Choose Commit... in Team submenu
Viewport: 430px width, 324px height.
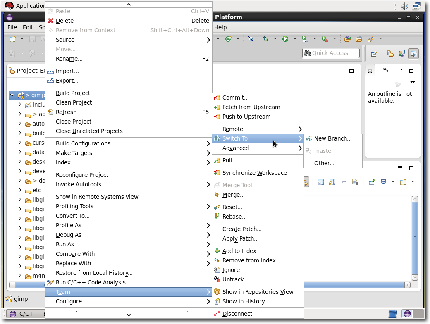(235, 98)
